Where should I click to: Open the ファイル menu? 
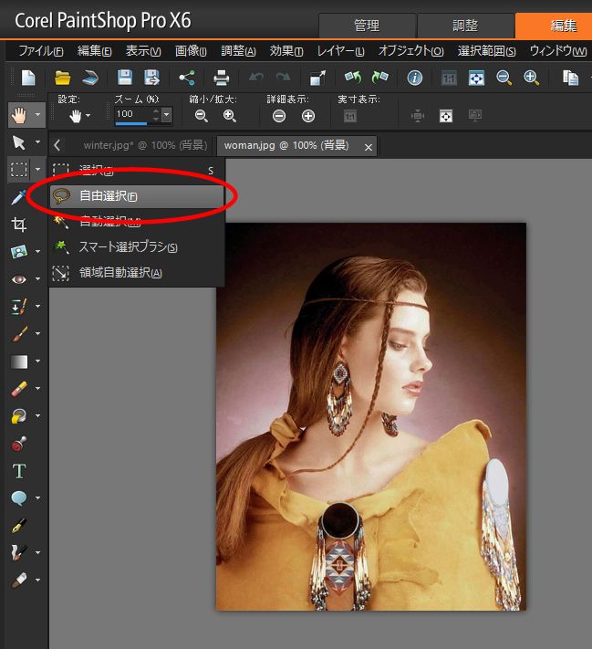coord(40,51)
